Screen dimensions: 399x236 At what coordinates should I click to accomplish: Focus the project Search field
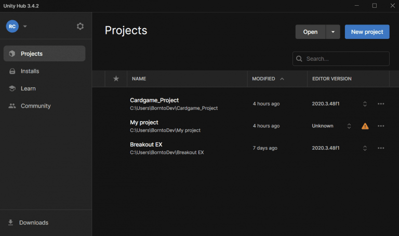point(345,59)
